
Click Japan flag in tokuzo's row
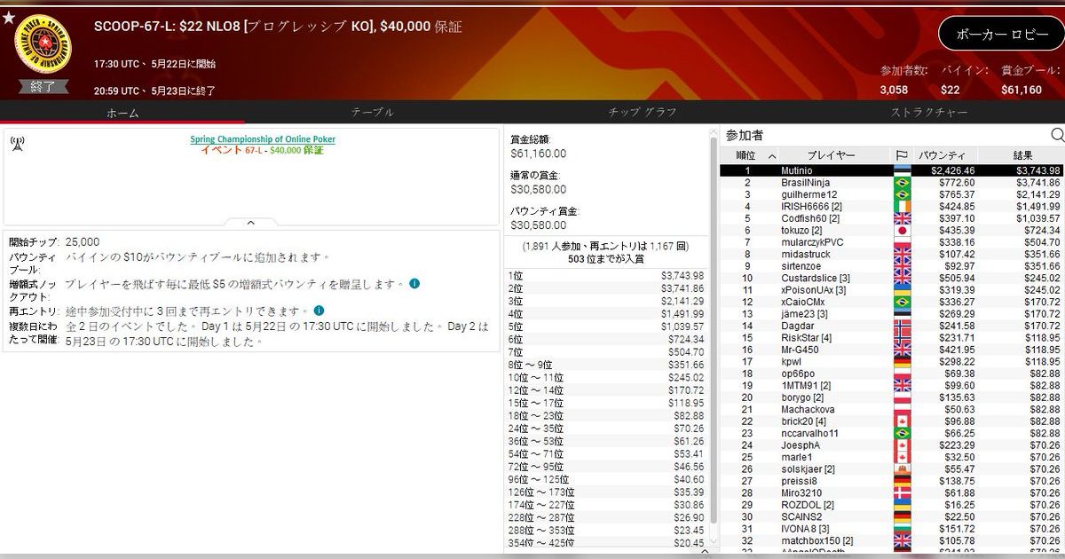coord(903,230)
